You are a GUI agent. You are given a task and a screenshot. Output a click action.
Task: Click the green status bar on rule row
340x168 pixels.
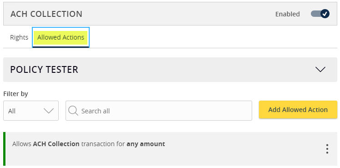coord(5,149)
